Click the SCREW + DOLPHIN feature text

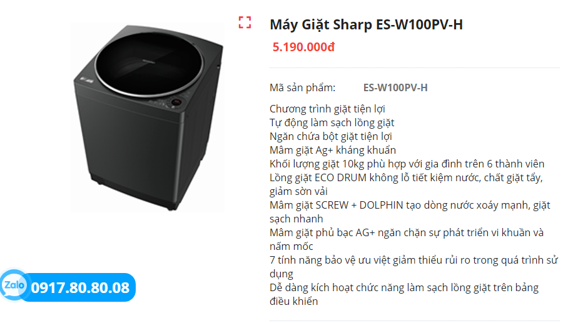410,212
